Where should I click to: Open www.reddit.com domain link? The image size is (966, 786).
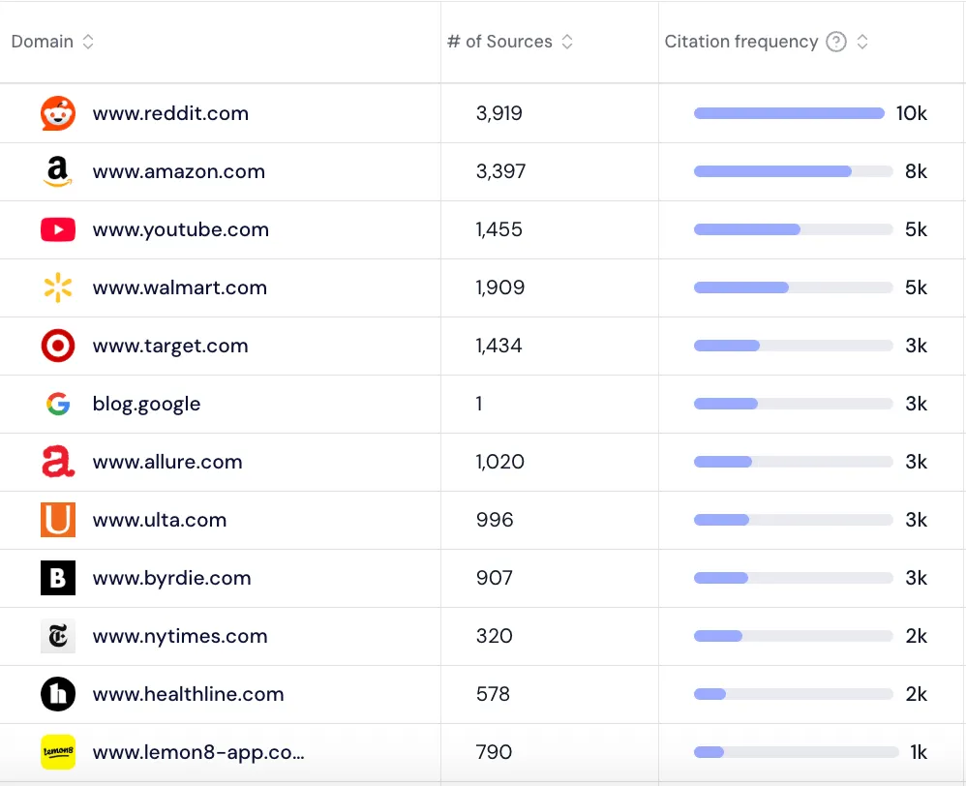click(x=170, y=113)
